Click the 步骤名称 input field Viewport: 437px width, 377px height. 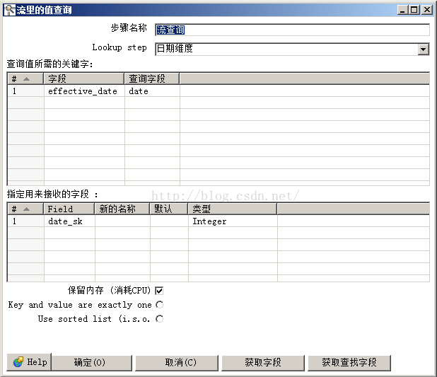292,30
